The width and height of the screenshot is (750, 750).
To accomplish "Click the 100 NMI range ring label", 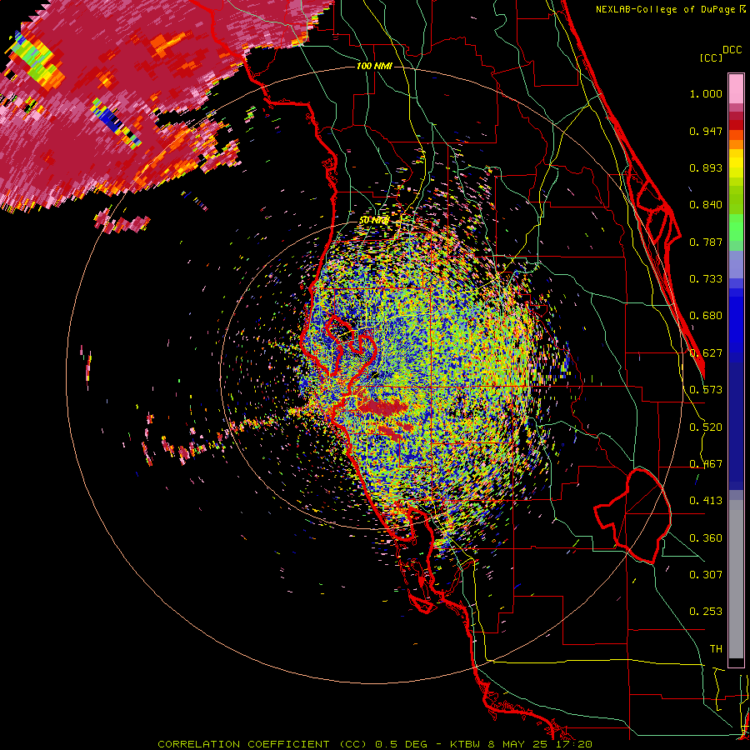I will coord(374,66).
